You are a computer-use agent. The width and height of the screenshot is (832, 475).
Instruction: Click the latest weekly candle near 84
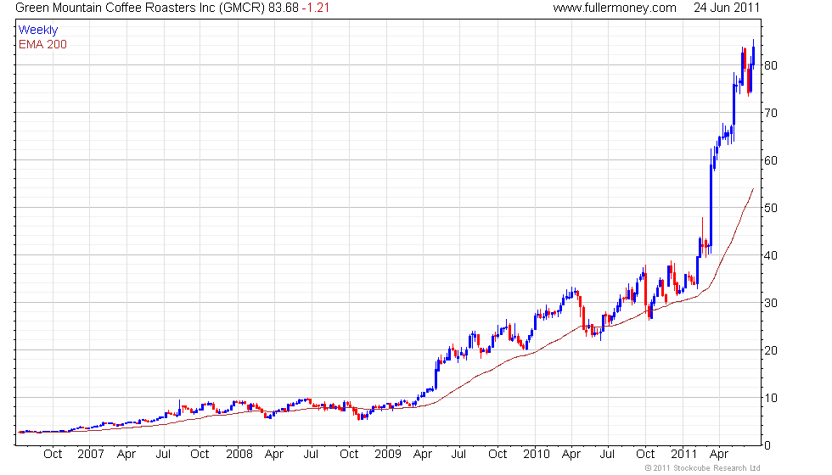point(754,56)
